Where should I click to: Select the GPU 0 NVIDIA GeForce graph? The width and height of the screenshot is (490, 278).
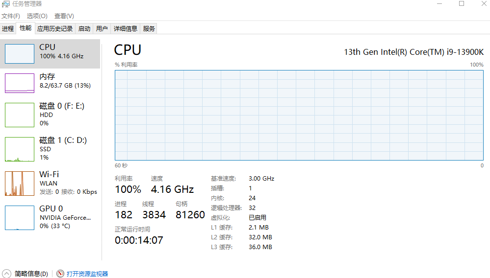[x=20, y=217]
